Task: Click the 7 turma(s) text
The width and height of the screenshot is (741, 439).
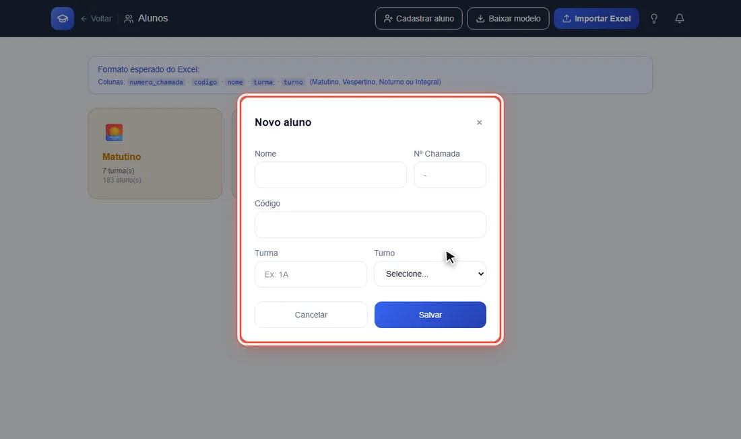Action: (x=118, y=171)
